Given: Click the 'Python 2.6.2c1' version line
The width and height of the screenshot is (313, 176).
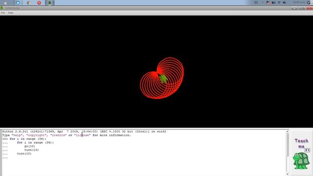Looking at the screenshot, I should (x=84, y=132).
